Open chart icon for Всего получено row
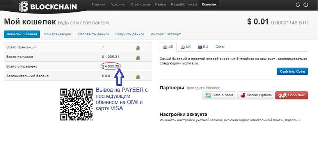The image size is (329, 153). point(138,57)
